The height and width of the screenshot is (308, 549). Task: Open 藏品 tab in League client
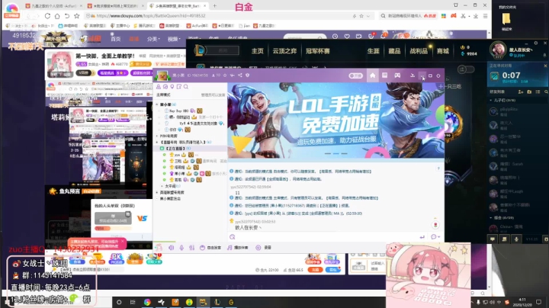[394, 51]
